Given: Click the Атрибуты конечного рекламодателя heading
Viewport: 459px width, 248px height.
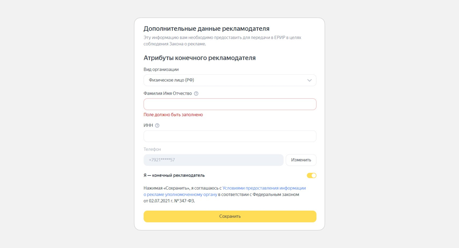Looking at the screenshot, I should [x=200, y=58].
